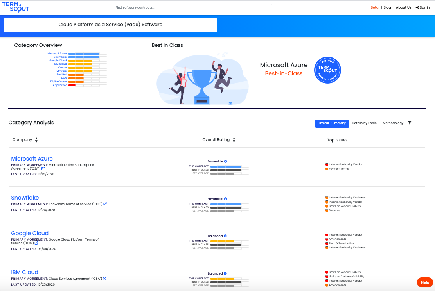Screen dimensions: 435x291
Task: Click Red Hat in Category Overview chart
Action: coord(61,75)
